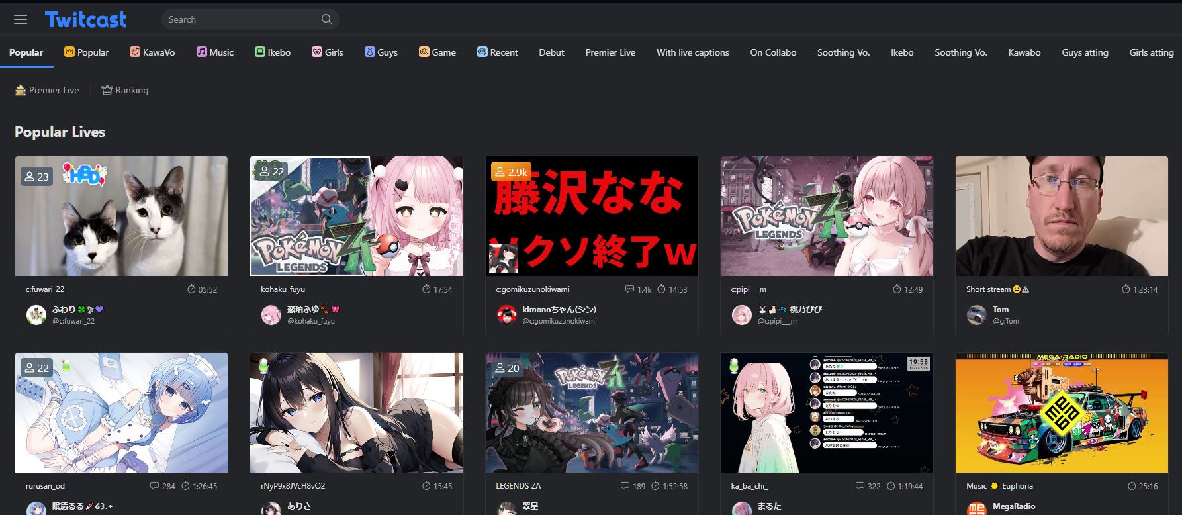Open the Ikebo tab with the green icon
Image resolution: width=1182 pixels, height=515 pixels.
(x=273, y=52)
